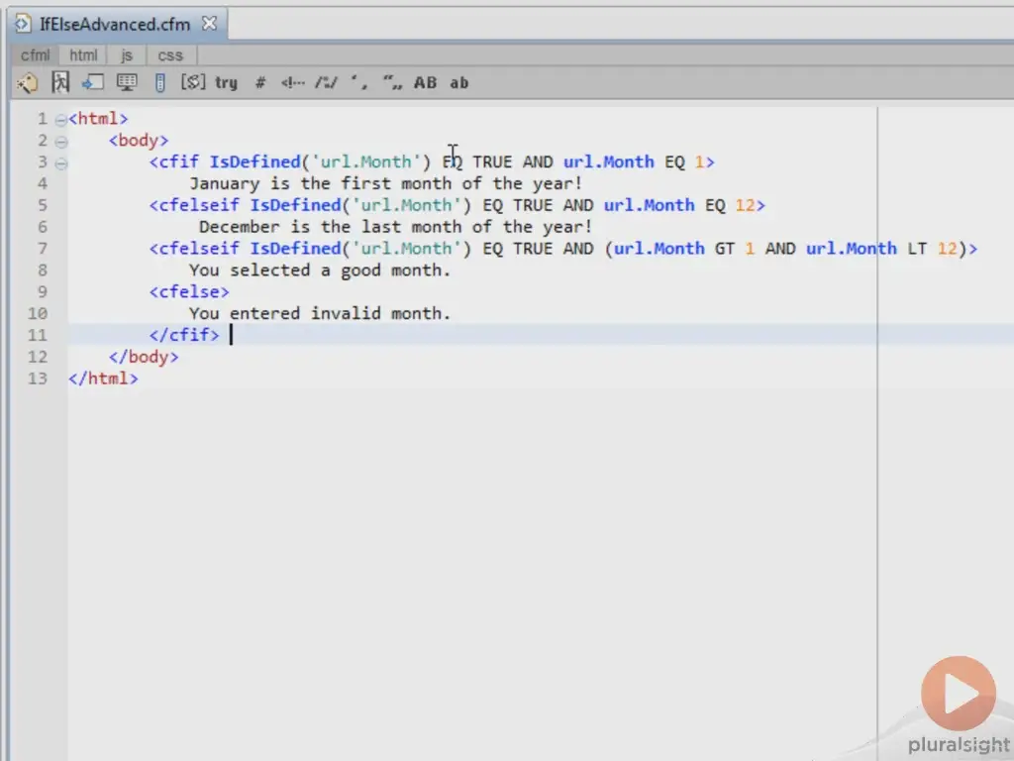The image size is (1014, 761).
Task: Click the AB uppercase toolbar icon
Action: tap(425, 83)
